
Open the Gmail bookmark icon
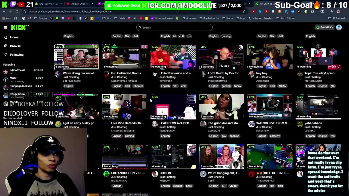30,18
